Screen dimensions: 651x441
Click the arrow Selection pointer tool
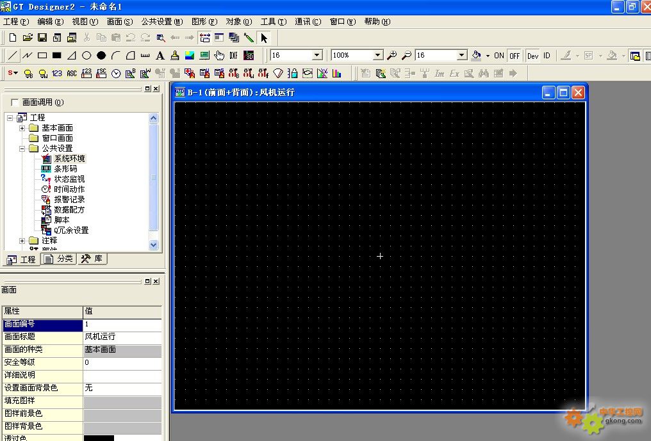point(264,38)
